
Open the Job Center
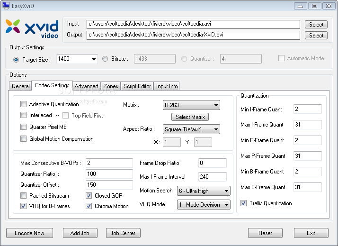[x=123, y=233]
